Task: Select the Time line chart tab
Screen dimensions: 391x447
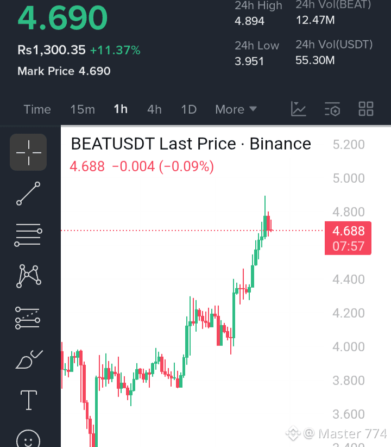Action: coord(37,109)
